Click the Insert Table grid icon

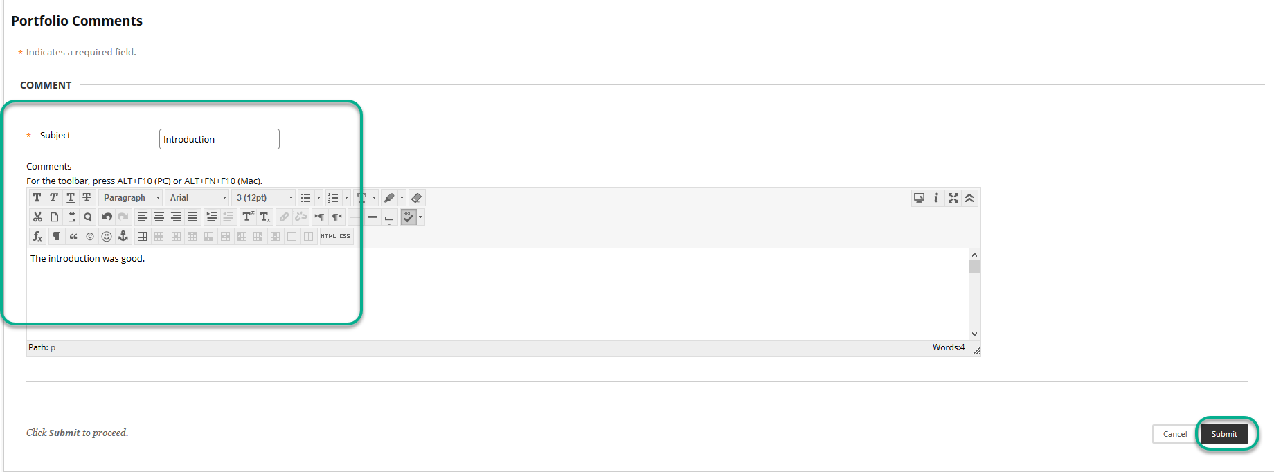point(142,237)
